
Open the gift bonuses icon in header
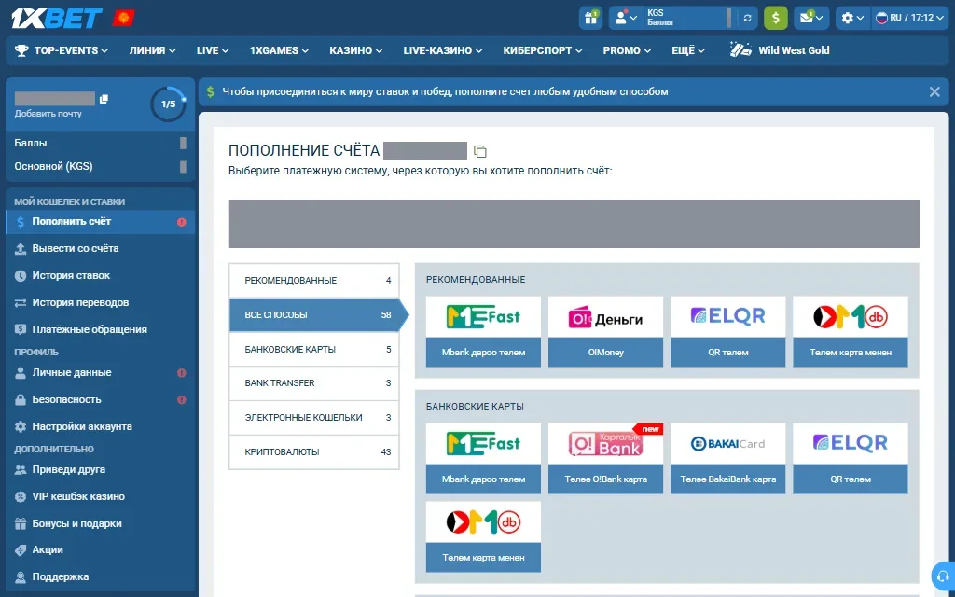pyautogui.click(x=590, y=18)
